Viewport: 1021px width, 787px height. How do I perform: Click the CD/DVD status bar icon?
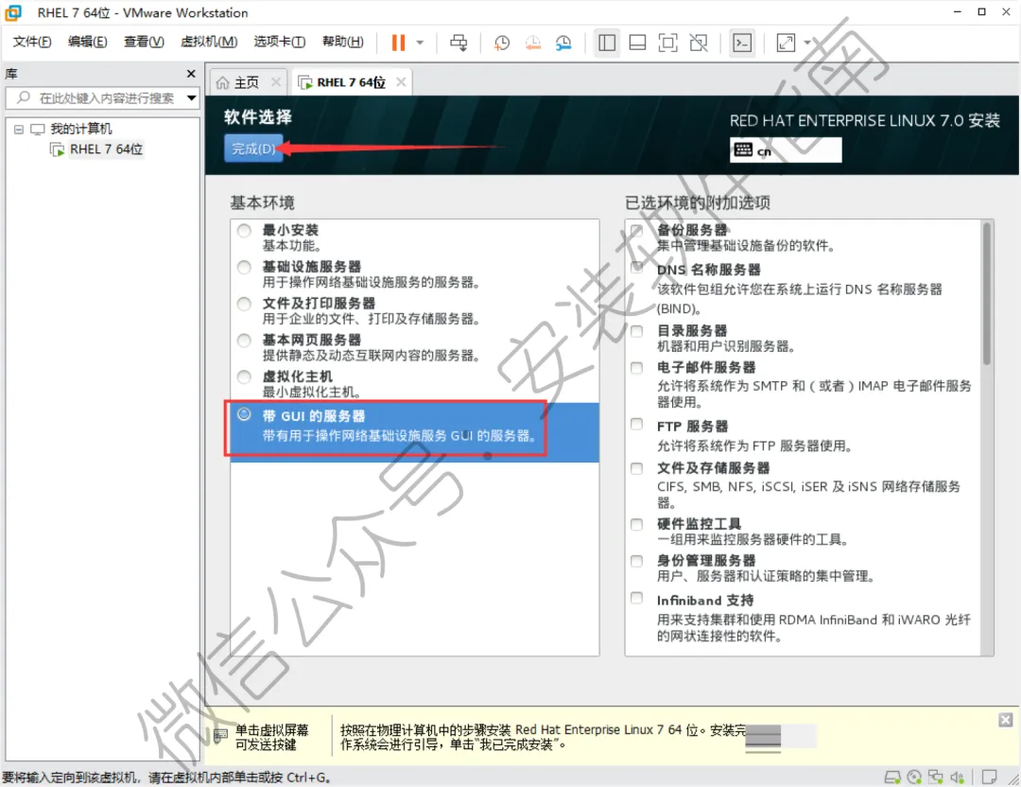coord(914,778)
